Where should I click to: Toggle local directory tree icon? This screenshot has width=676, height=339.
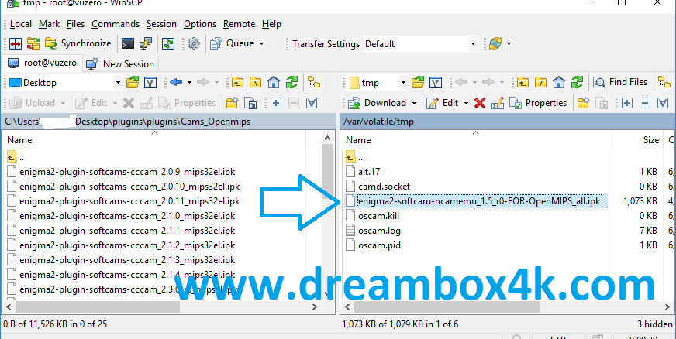coord(314,82)
